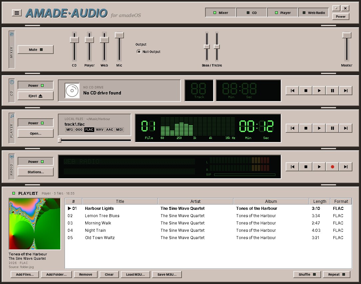Toggle CD deck Power

coord(35,85)
